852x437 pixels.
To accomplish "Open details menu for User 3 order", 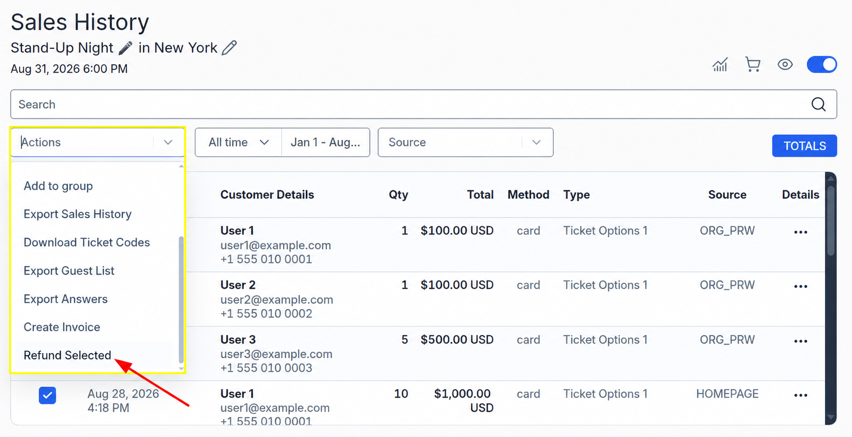I will pos(800,341).
